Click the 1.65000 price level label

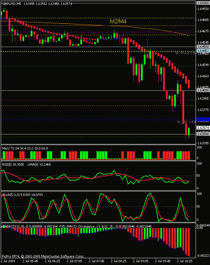click(203, 3)
